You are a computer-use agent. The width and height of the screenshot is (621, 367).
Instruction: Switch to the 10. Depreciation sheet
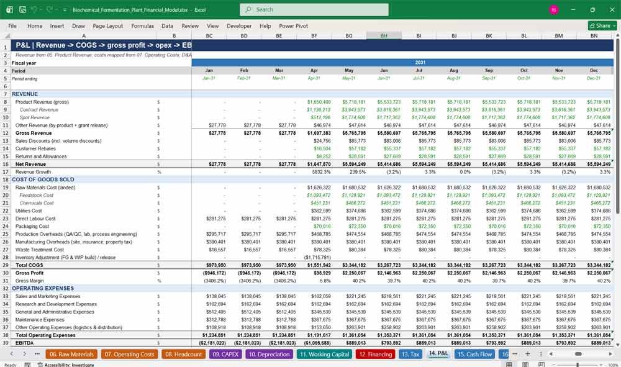(269, 355)
